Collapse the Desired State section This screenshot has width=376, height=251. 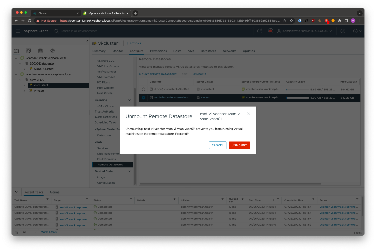129,171
